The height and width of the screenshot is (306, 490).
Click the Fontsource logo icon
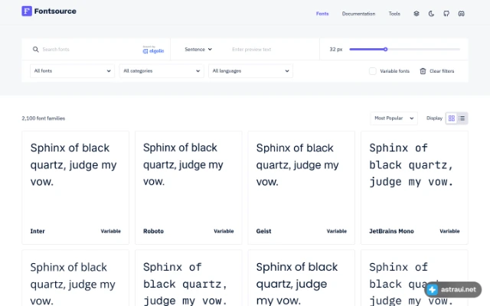[27, 11]
